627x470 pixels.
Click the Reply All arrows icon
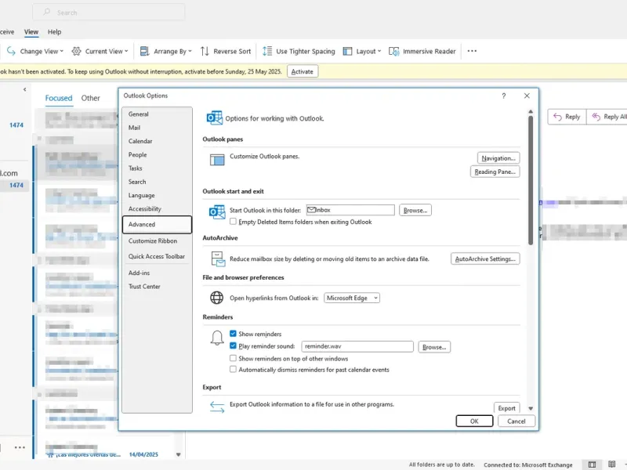[x=596, y=117]
